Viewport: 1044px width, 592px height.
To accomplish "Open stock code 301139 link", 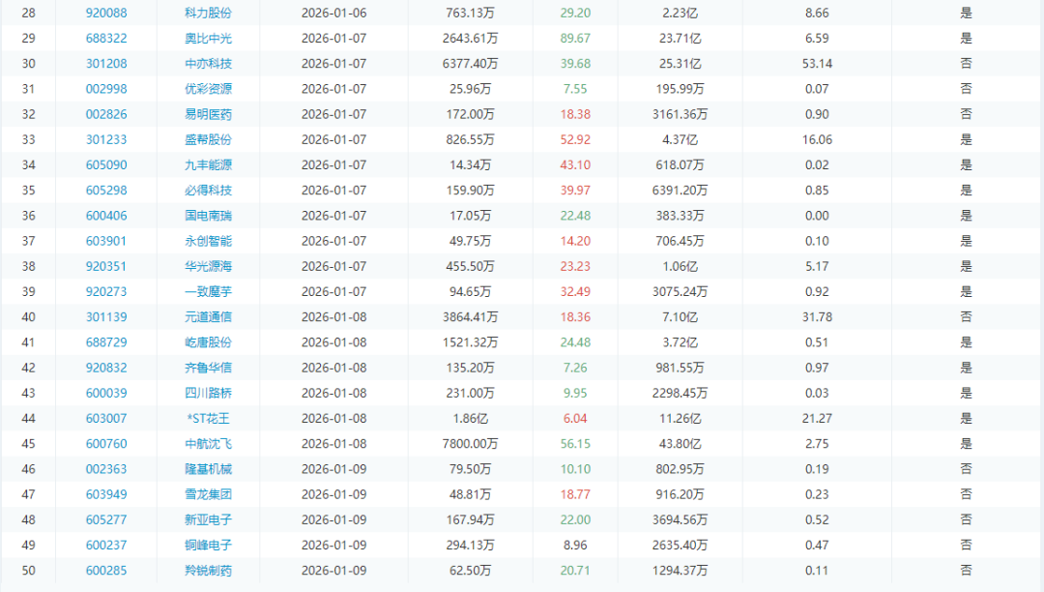I will (106, 316).
